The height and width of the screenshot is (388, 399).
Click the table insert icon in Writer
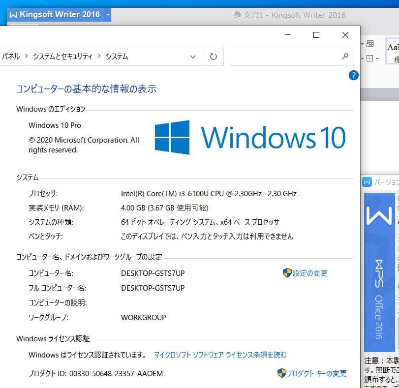click(370, 44)
